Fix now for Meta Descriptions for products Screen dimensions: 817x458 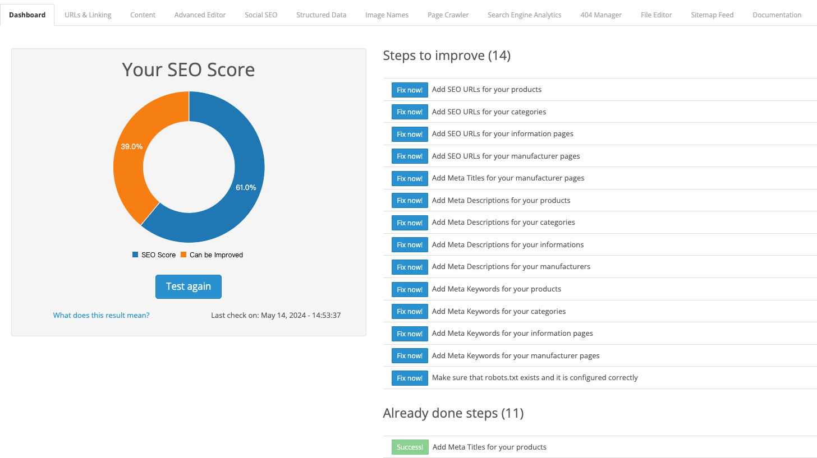[410, 201]
